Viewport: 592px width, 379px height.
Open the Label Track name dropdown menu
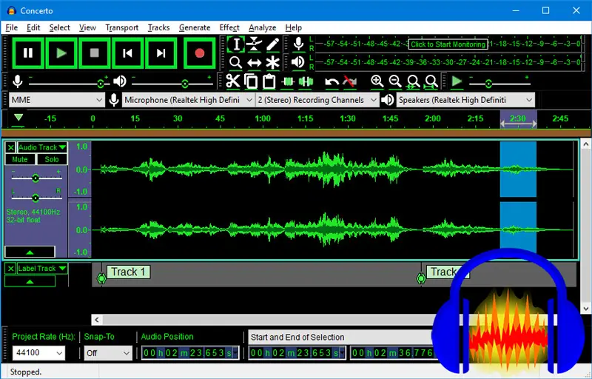42,269
